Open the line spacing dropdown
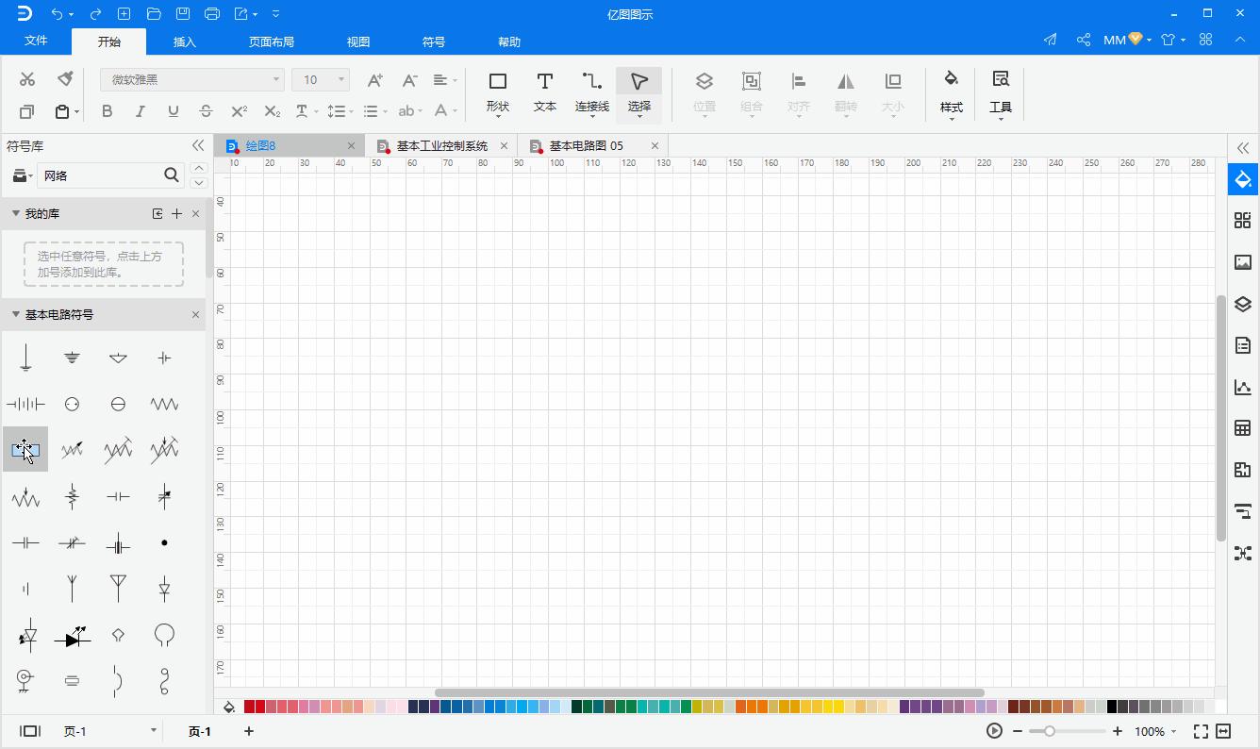The height and width of the screenshot is (749, 1260). click(340, 111)
